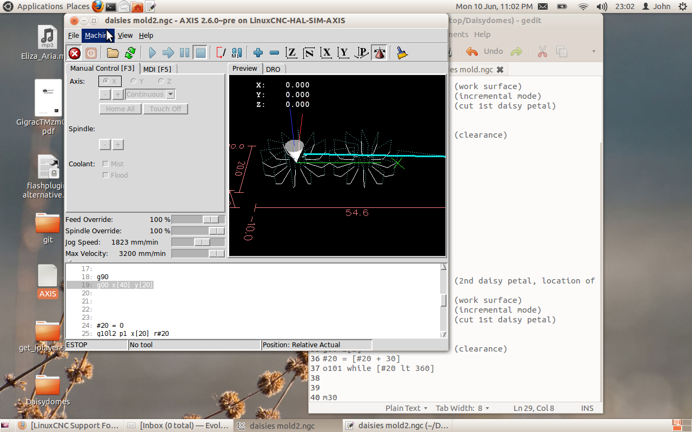Open Plain Text language dropdown in gedit
Image resolution: width=692 pixels, height=432 pixels.
pyautogui.click(x=406, y=408)
